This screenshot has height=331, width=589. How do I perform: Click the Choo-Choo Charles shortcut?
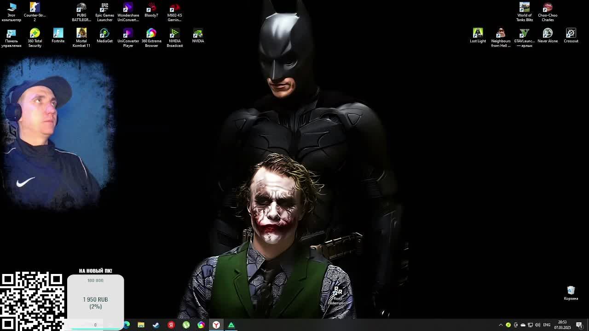(x=548, y=12)
